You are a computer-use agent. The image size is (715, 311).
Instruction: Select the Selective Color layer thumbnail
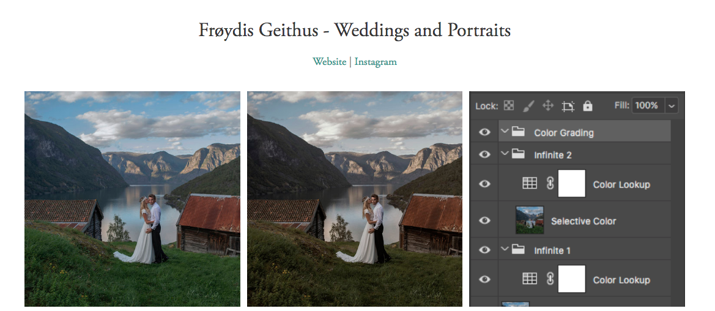[x=530, y=220]
